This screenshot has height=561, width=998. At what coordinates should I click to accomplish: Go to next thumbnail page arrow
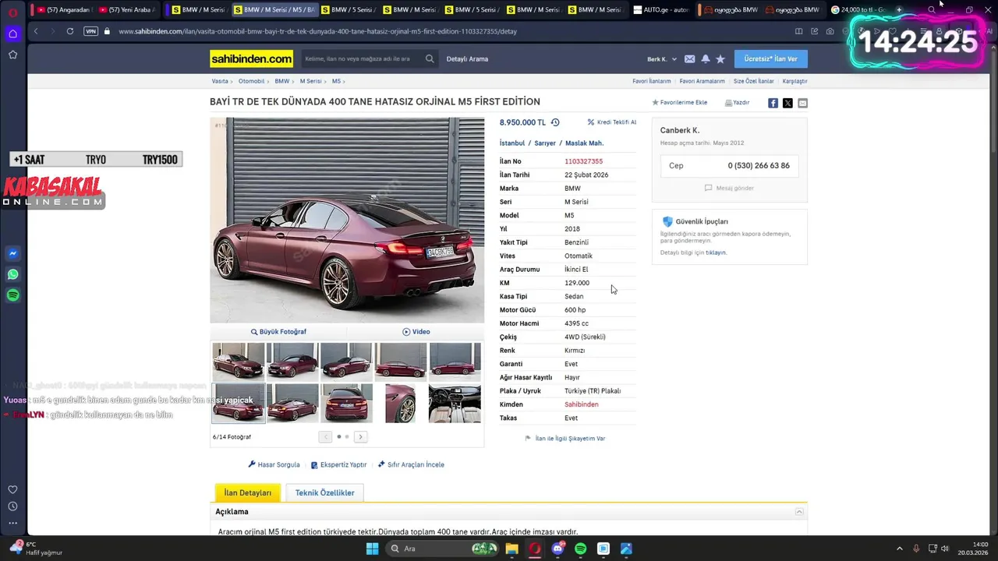360,437
